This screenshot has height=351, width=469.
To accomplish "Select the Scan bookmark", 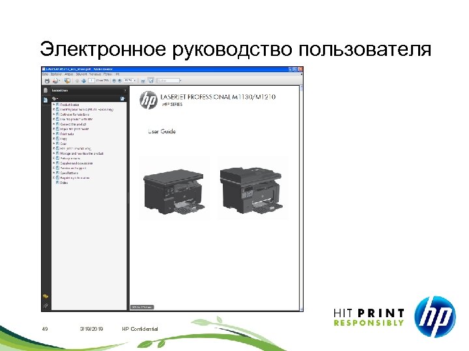I will pos(63,144).
